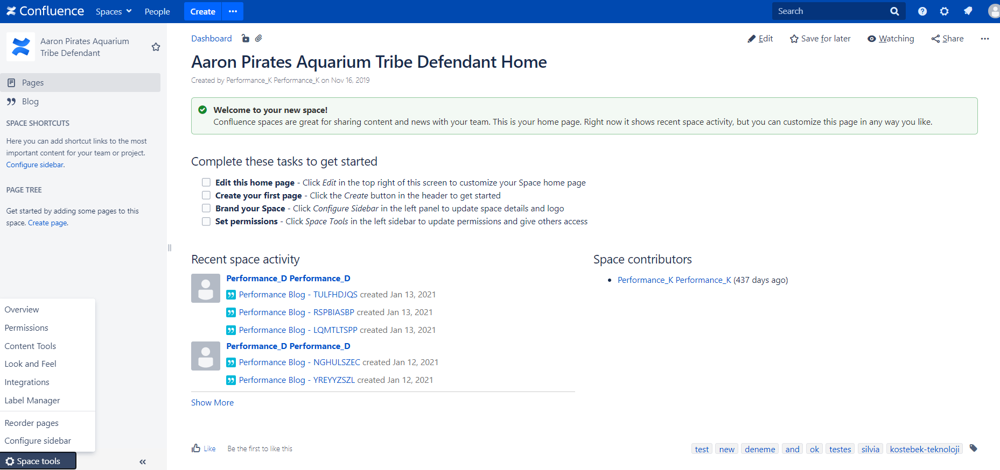Open space title Aaron Pirates Aquarium Tribe Defendant
Screen dimensions: 1000x470
pyautogui.click(x=85, y=47)
